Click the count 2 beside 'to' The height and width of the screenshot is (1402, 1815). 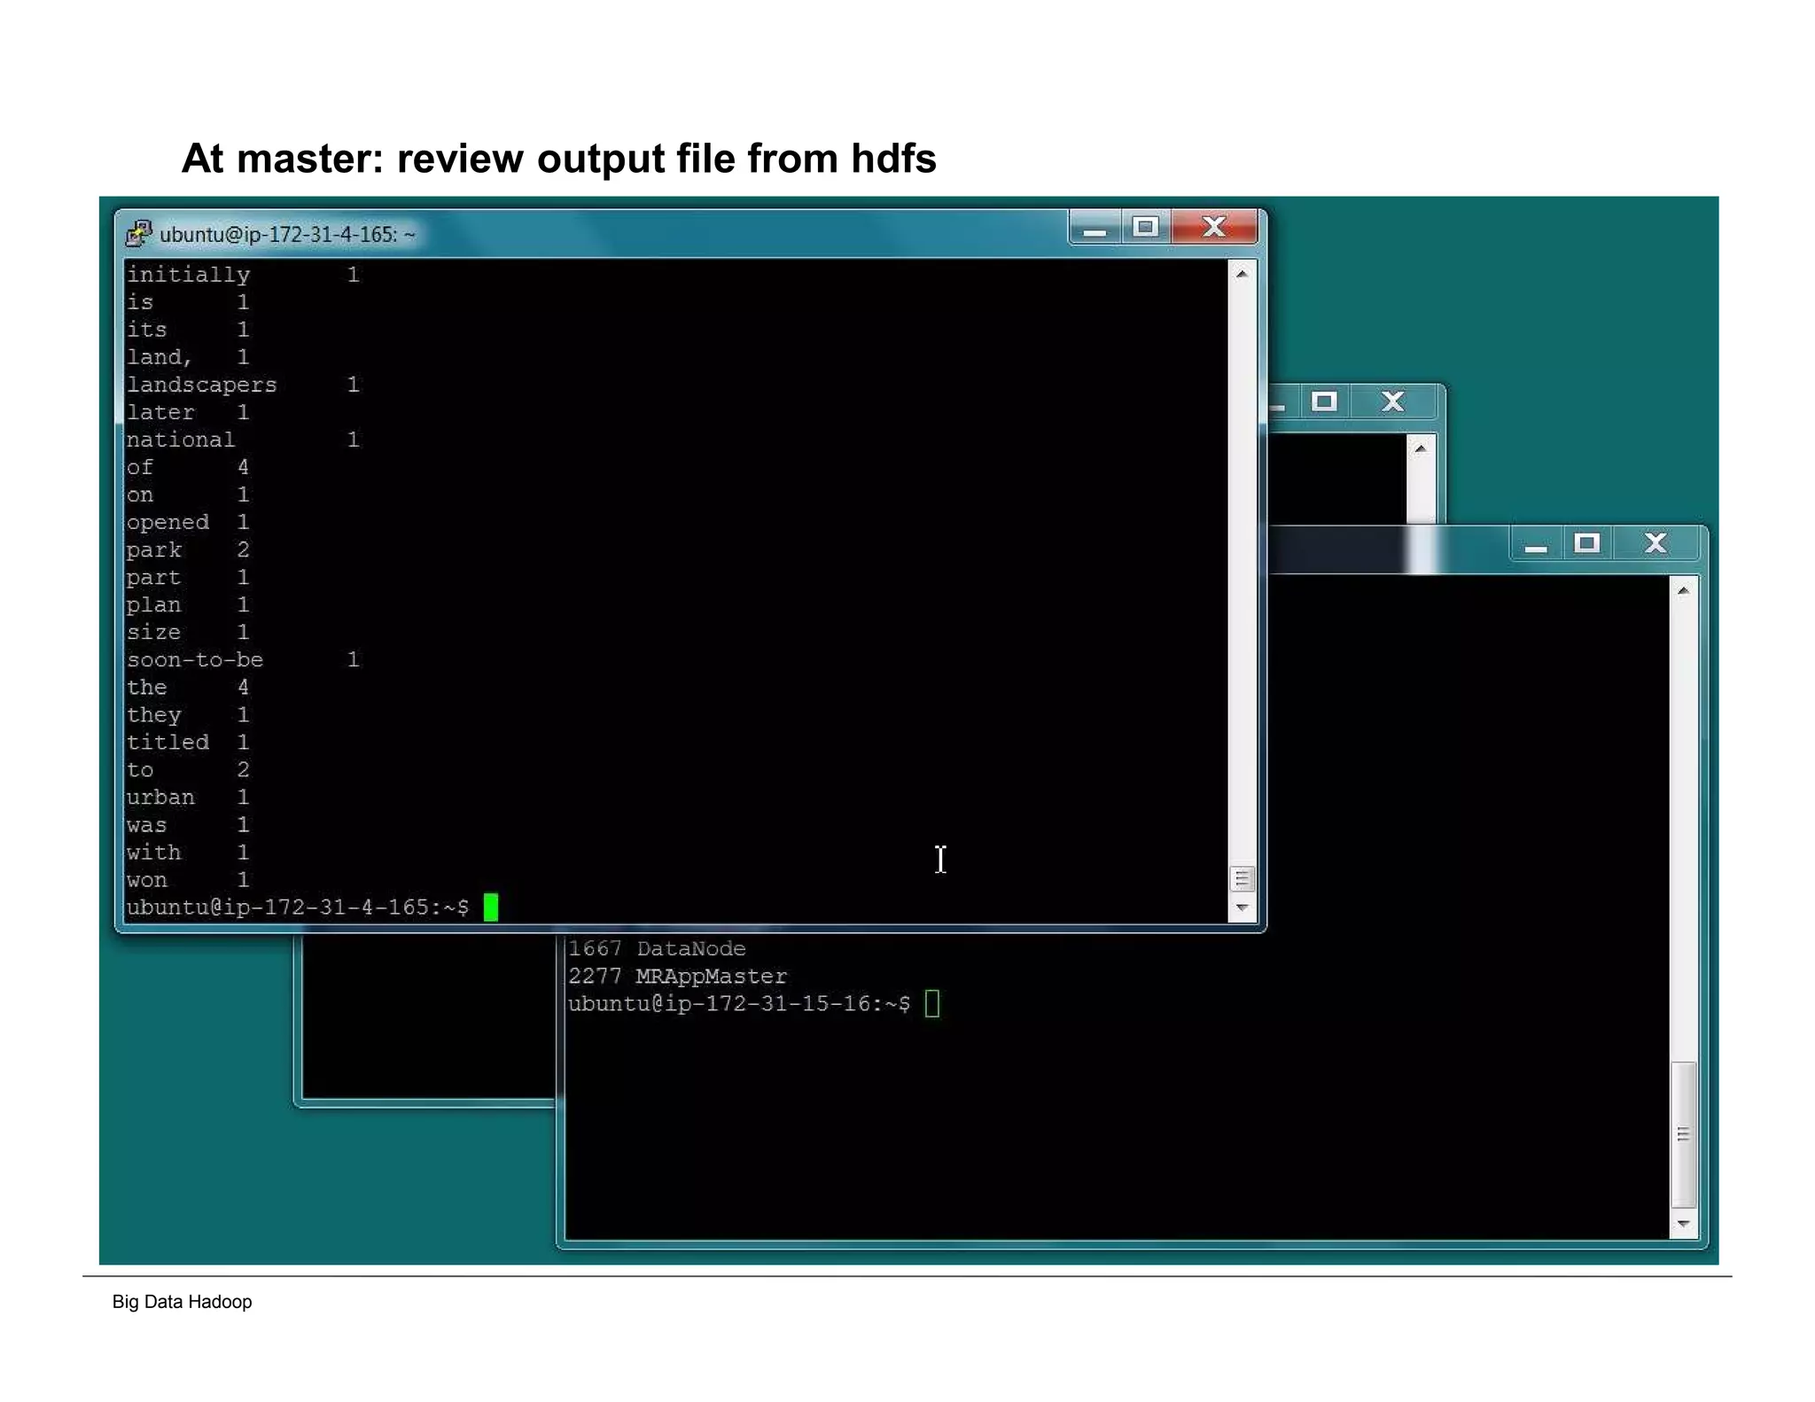(x=243, y=769)
